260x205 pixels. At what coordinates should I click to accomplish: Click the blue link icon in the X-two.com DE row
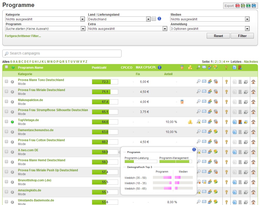point(235,152)
